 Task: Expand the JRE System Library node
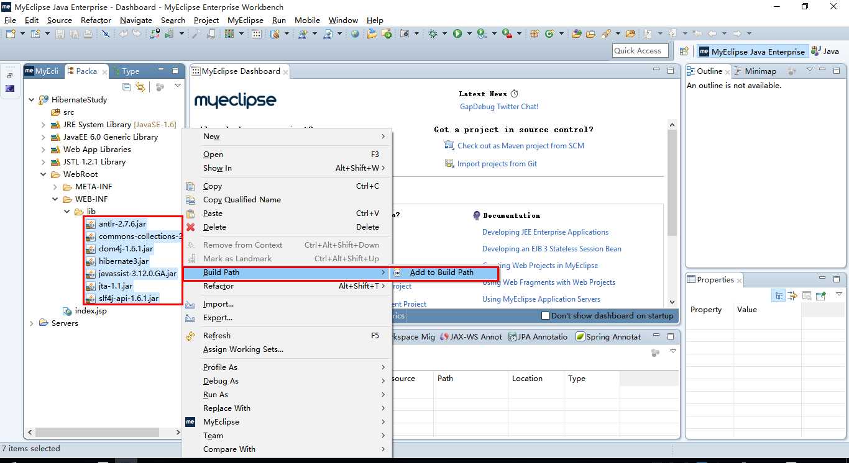click(x=44, y=125)
